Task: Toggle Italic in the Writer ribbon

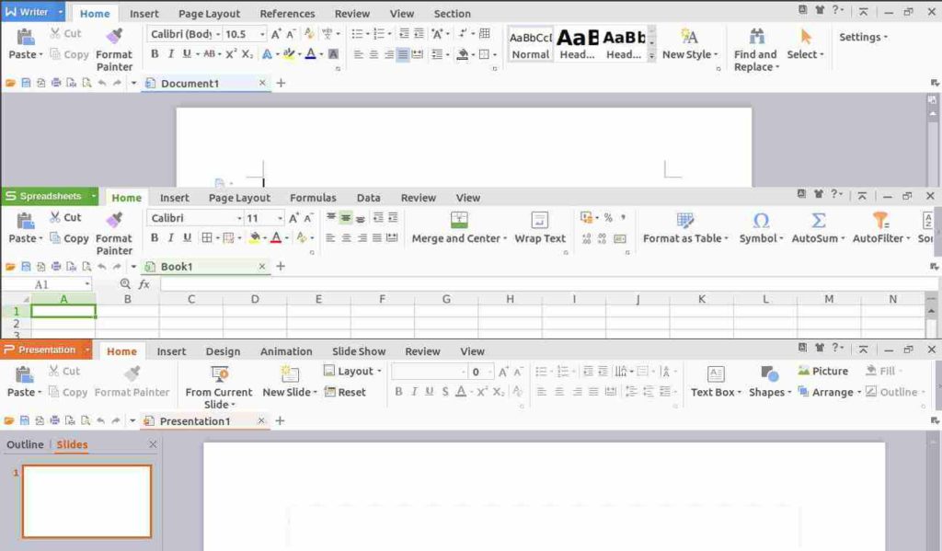Action: [170, 54]
